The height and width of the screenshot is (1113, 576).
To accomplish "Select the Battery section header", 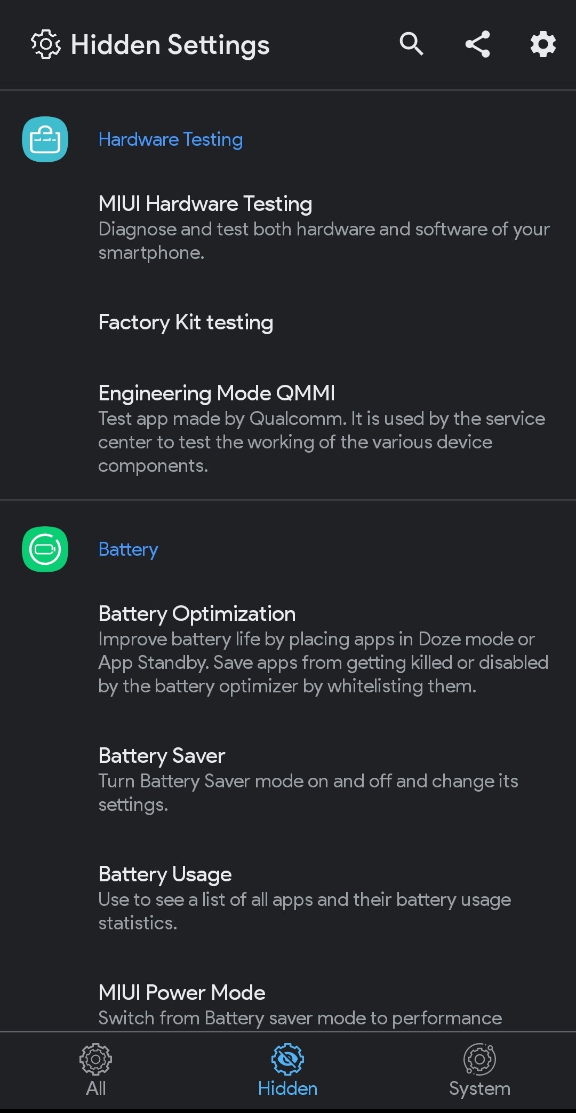I will 128,549.
